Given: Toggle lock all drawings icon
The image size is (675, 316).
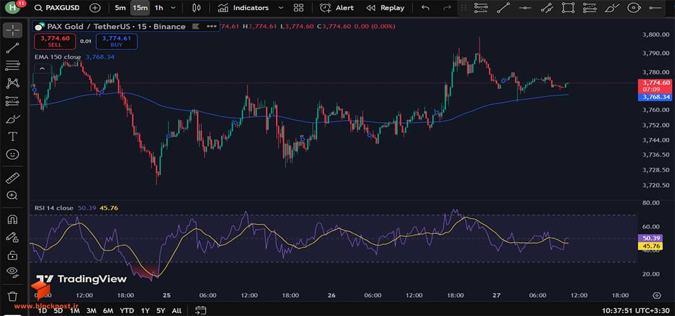Looking at the screenshot, I should coord(13,255).
